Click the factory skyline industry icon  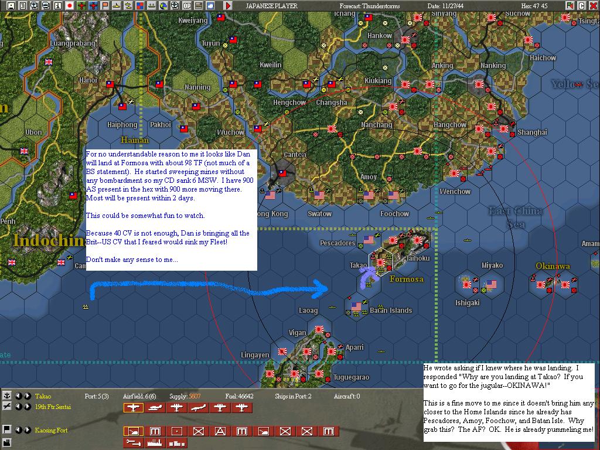155,443
